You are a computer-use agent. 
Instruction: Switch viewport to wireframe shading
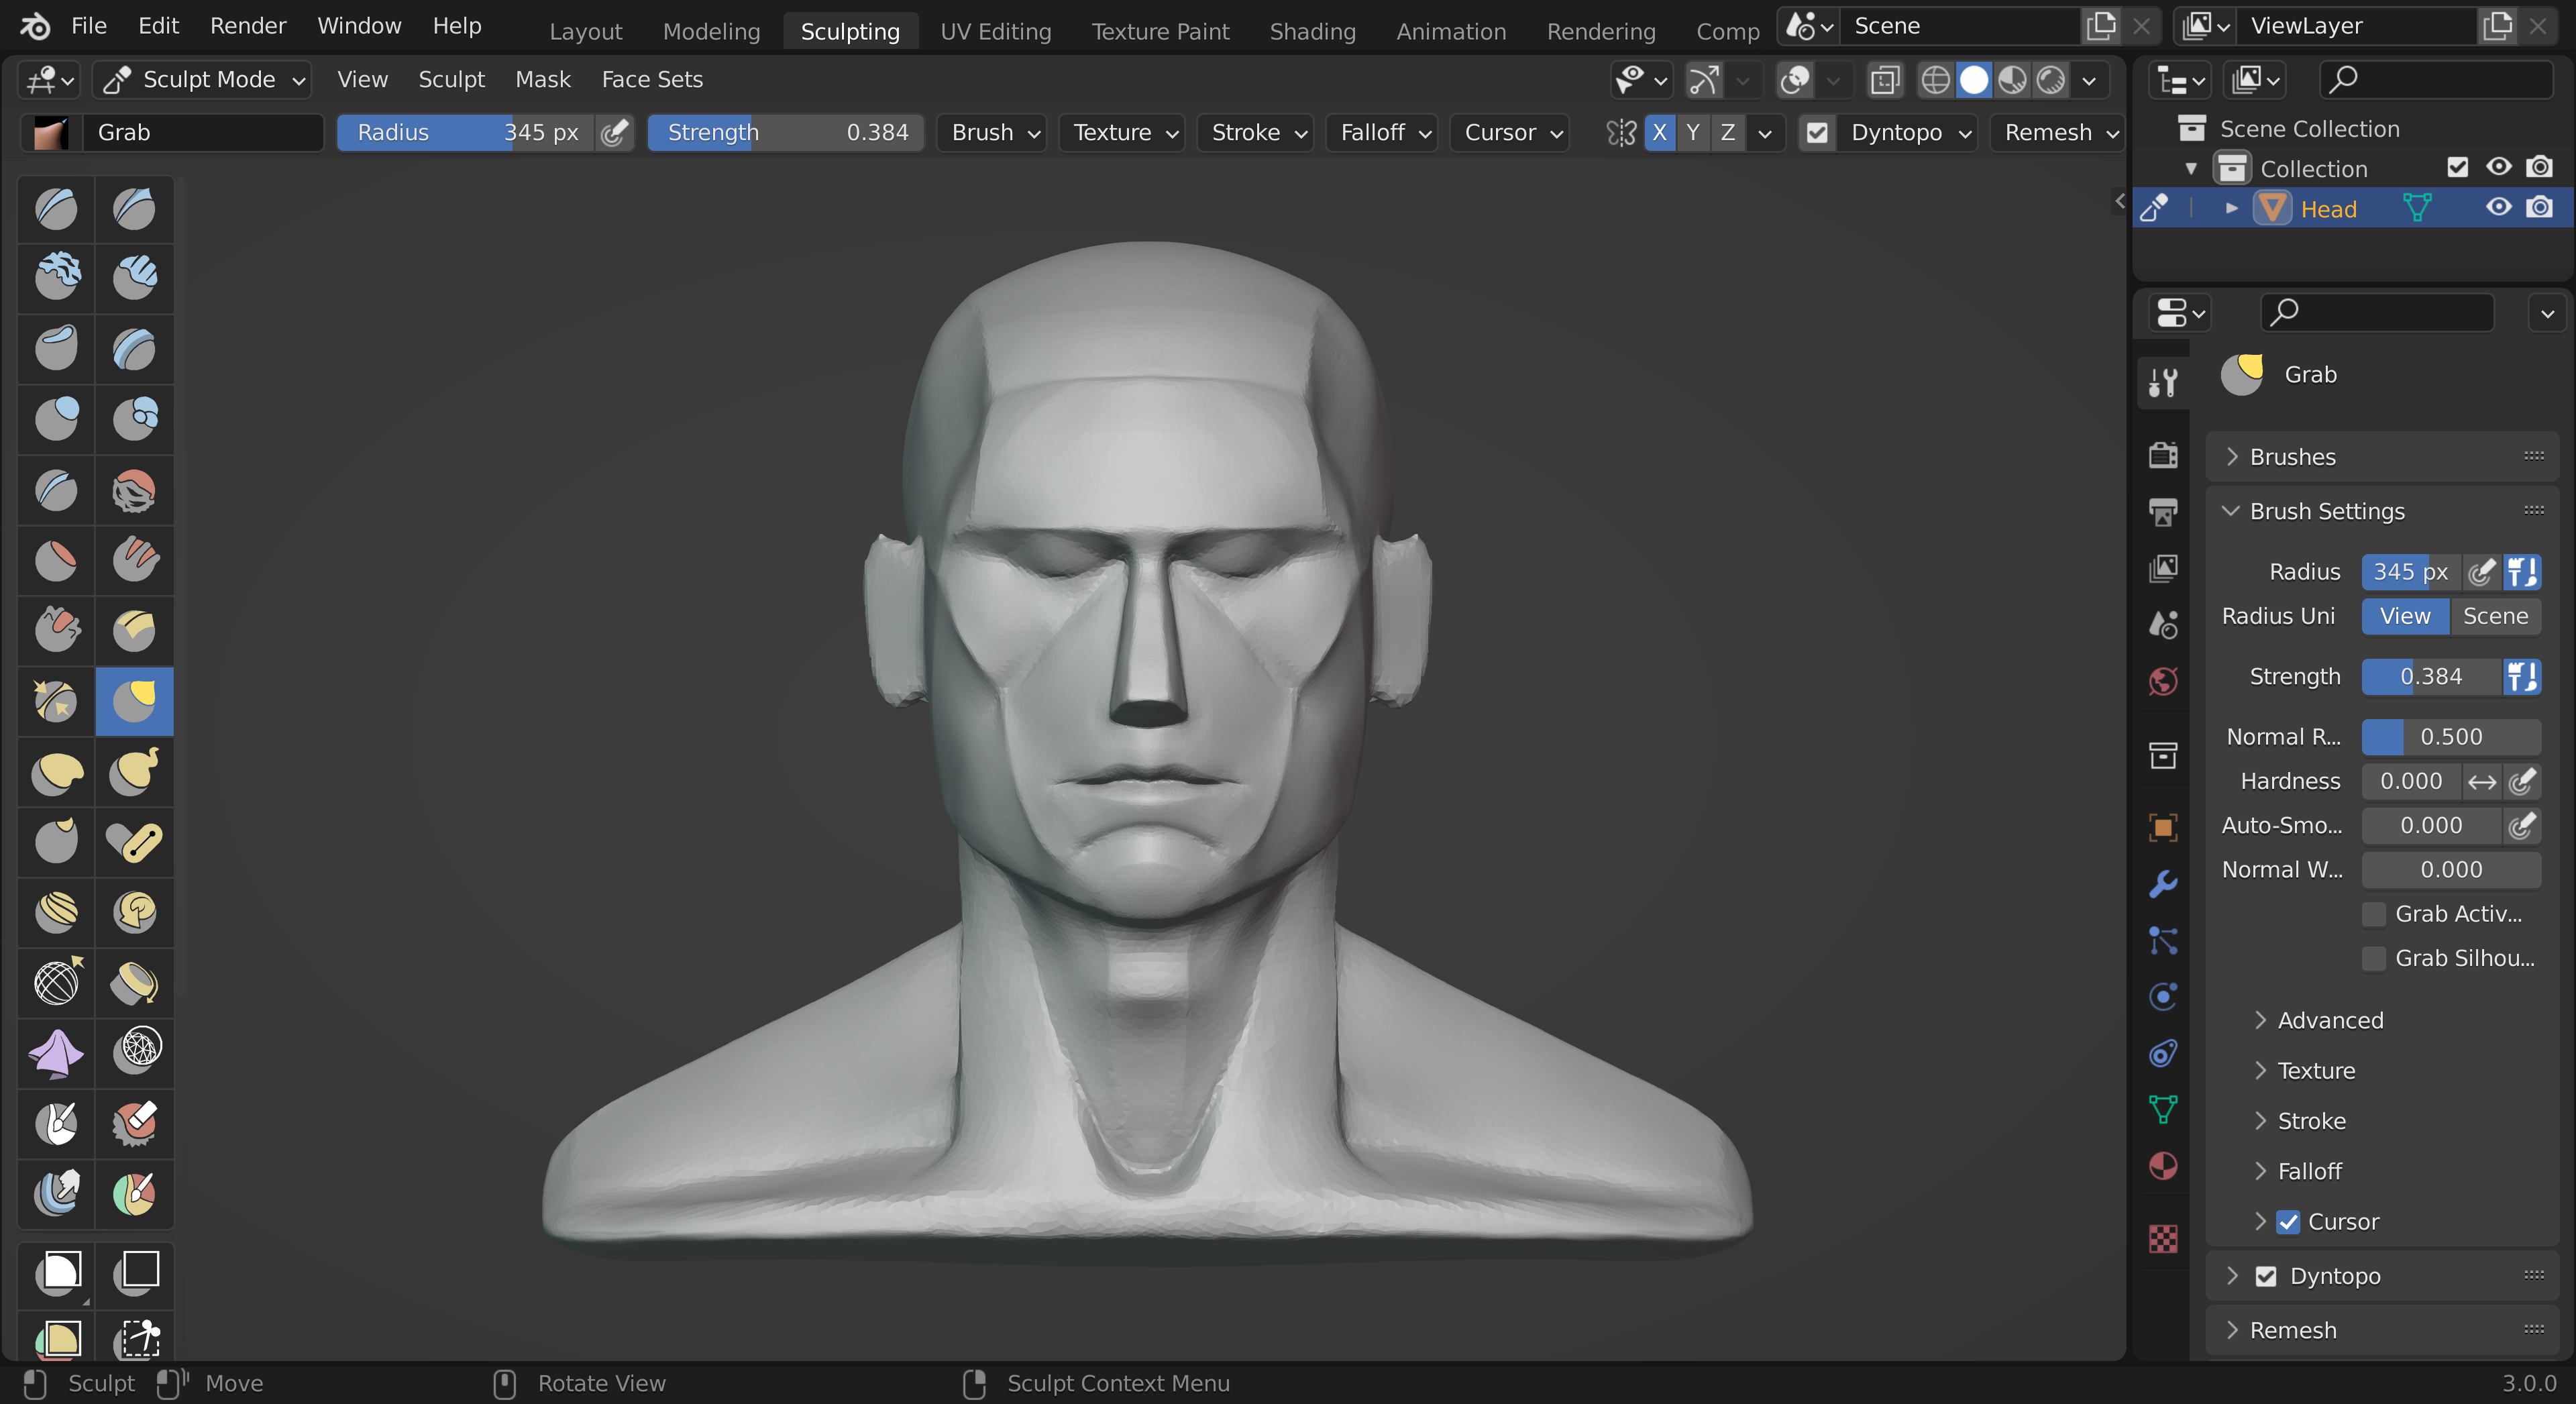coord(1935,80)
